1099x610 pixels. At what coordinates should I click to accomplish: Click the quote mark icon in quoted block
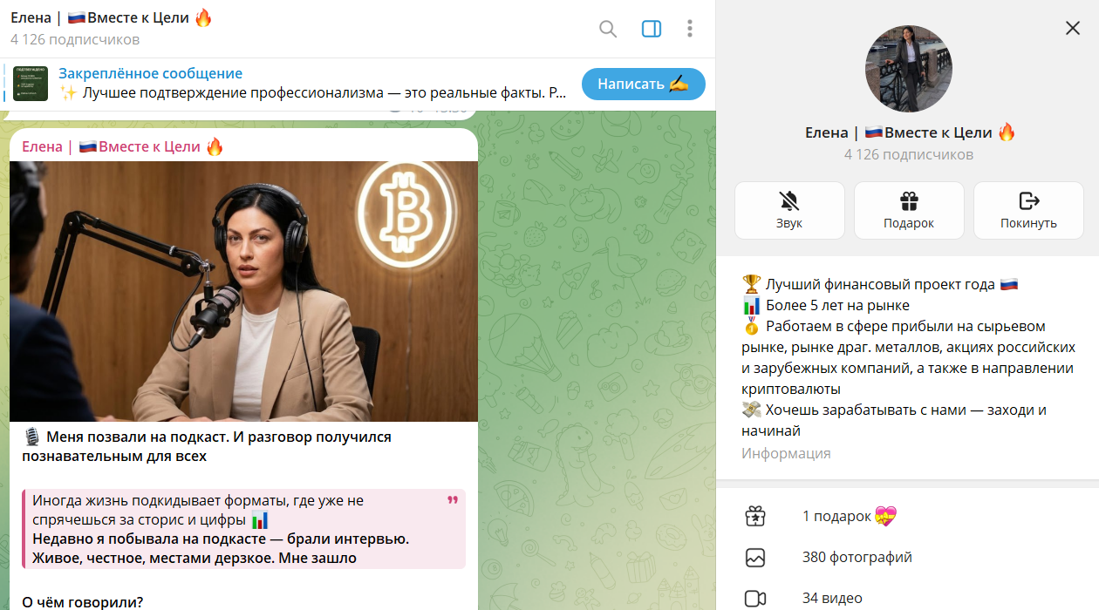coord(452,500)
